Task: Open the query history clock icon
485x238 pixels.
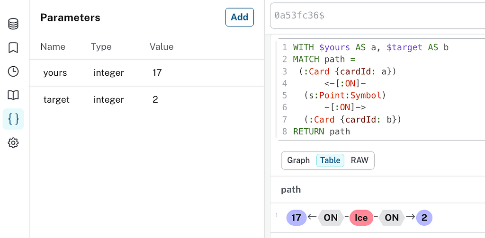Action: point(13,71)
